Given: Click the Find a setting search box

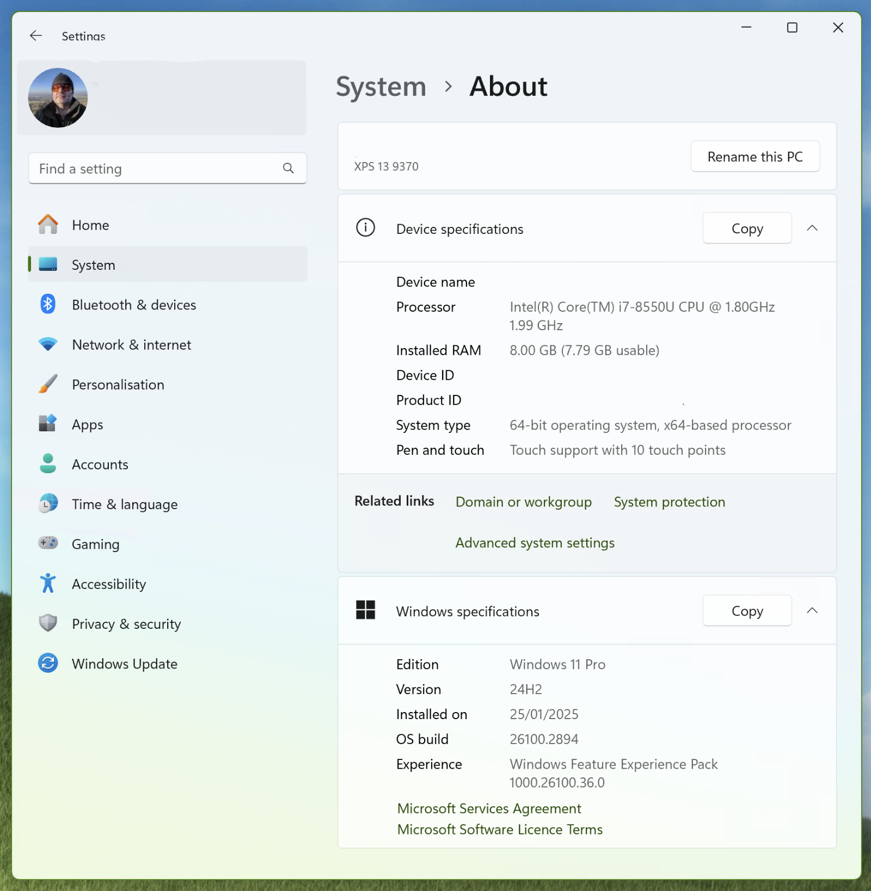Looking at the screenshot, I should 168,169.
